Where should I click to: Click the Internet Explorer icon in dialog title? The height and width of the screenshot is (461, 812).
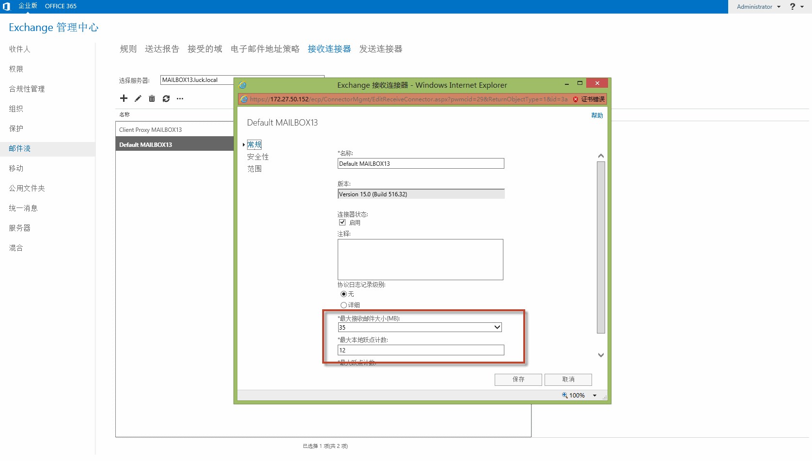tap(243, 85)
